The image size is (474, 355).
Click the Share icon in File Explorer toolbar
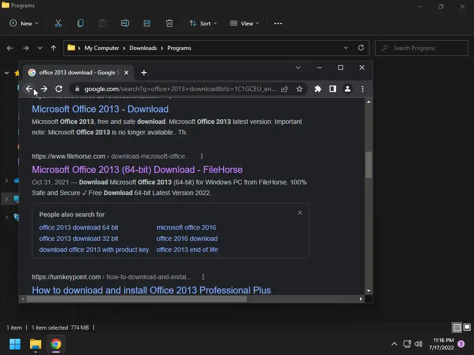(x=147, y=23)
